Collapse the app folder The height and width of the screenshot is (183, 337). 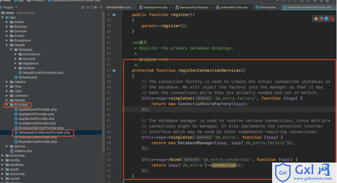(x=2, y=18)
